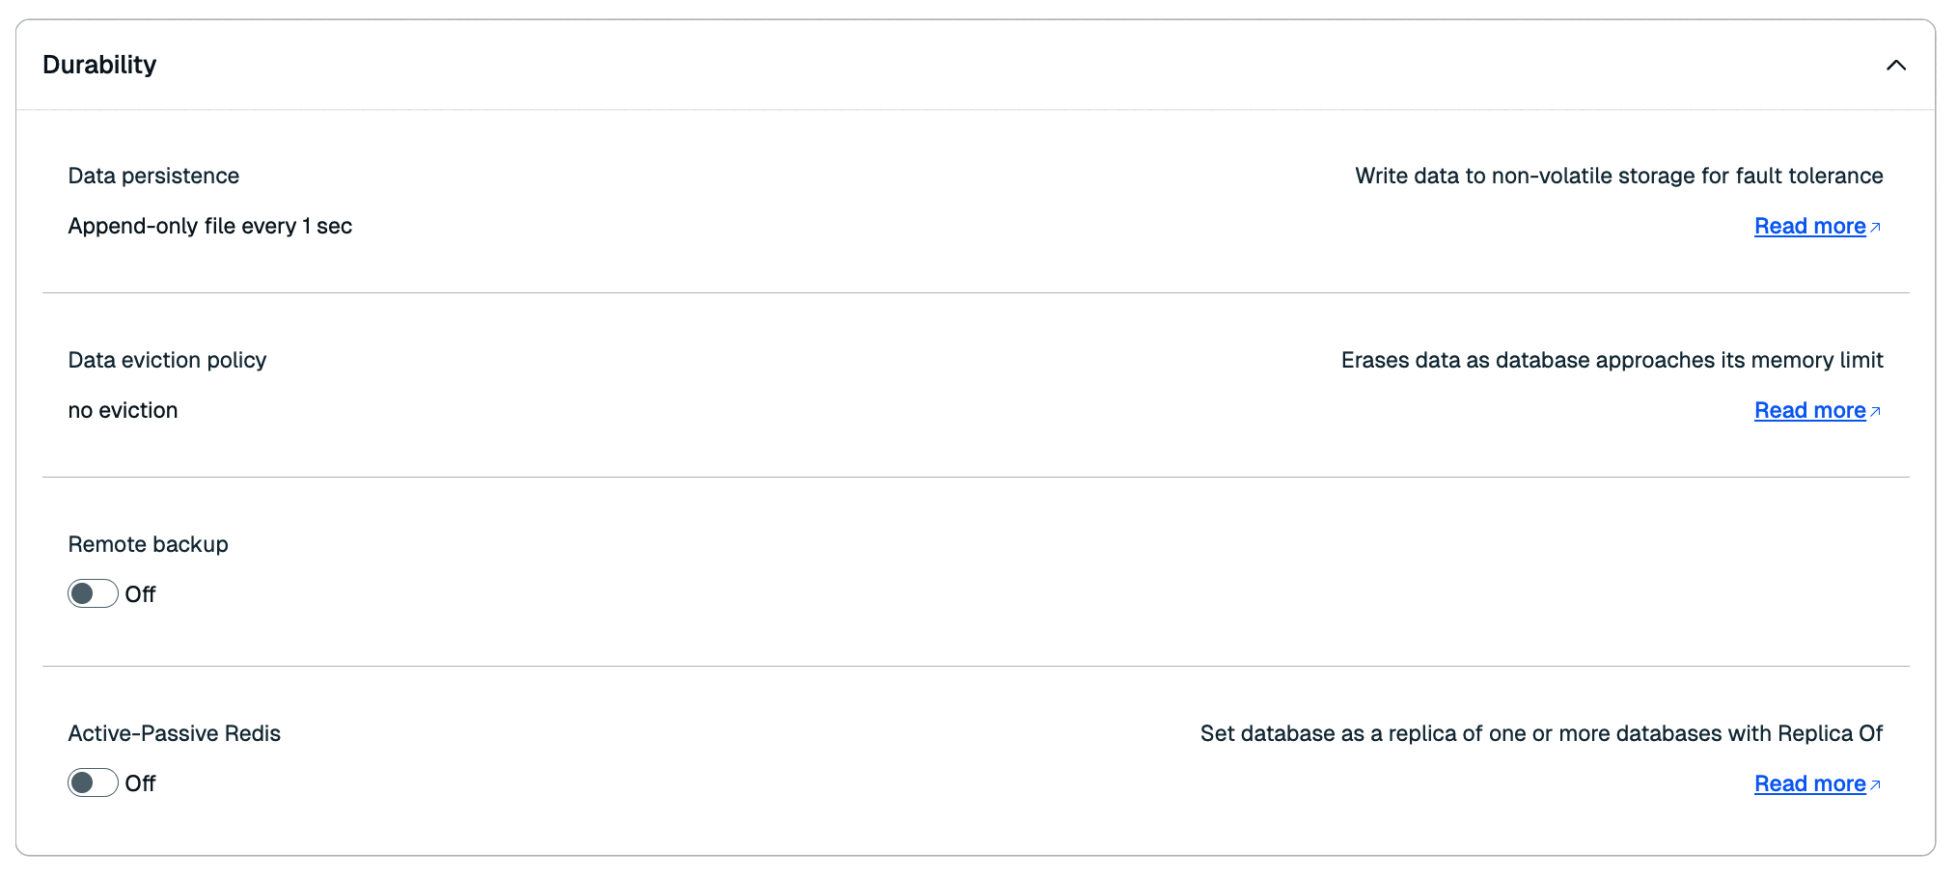1957x878 pixels.
Task: Click the 'Write data to non-volatile storage' description
Action: pyautogui.click(x=1618, y=176)
